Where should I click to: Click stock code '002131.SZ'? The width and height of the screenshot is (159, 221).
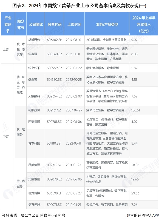54,110
